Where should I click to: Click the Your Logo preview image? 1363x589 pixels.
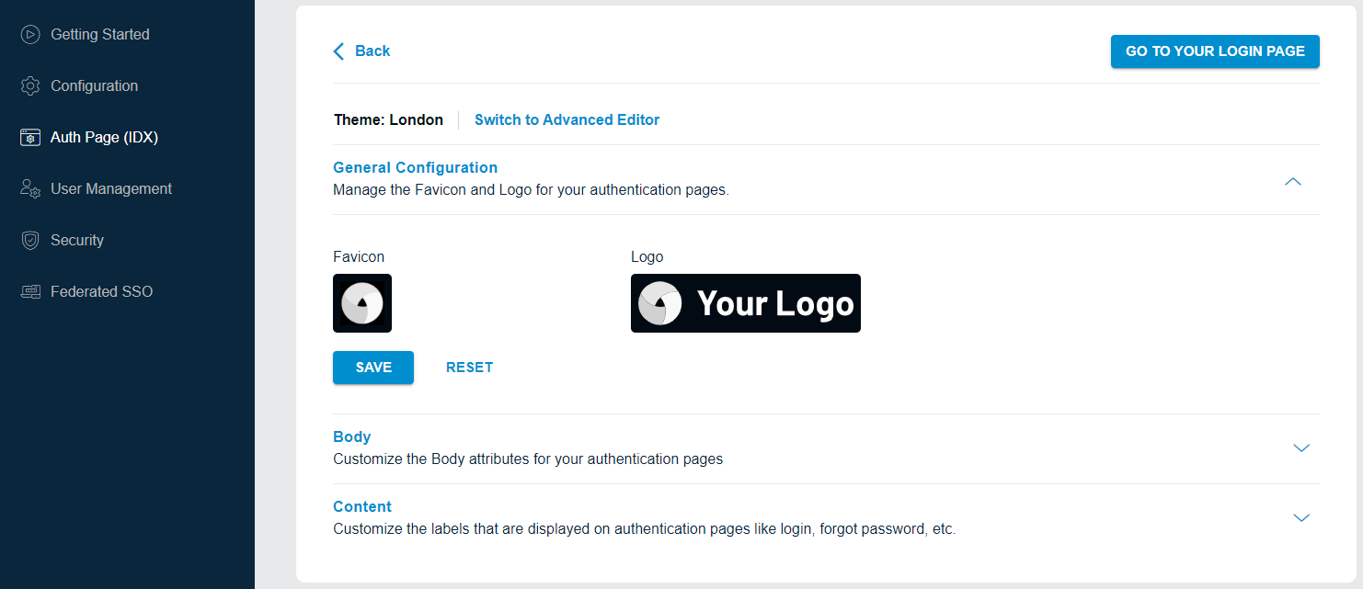point(745,303)
